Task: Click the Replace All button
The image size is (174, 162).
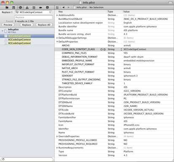Action: pos(44,25)
